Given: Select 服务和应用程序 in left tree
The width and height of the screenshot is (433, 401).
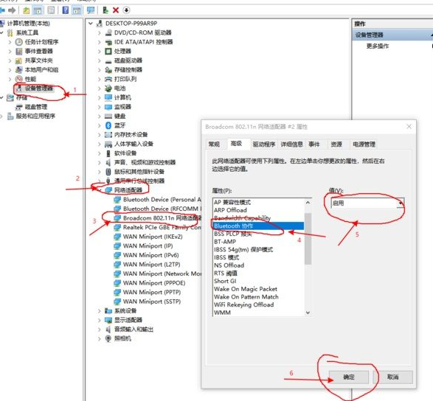Looking at the screenshot, I should pyautogui.click(x=35, y=116).
